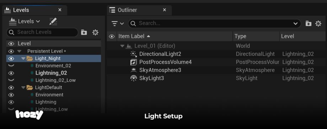The image size is (327, 129).
Task: Click the SkyAtmosphere3 actor icon
Action: (x=134, y=70)
